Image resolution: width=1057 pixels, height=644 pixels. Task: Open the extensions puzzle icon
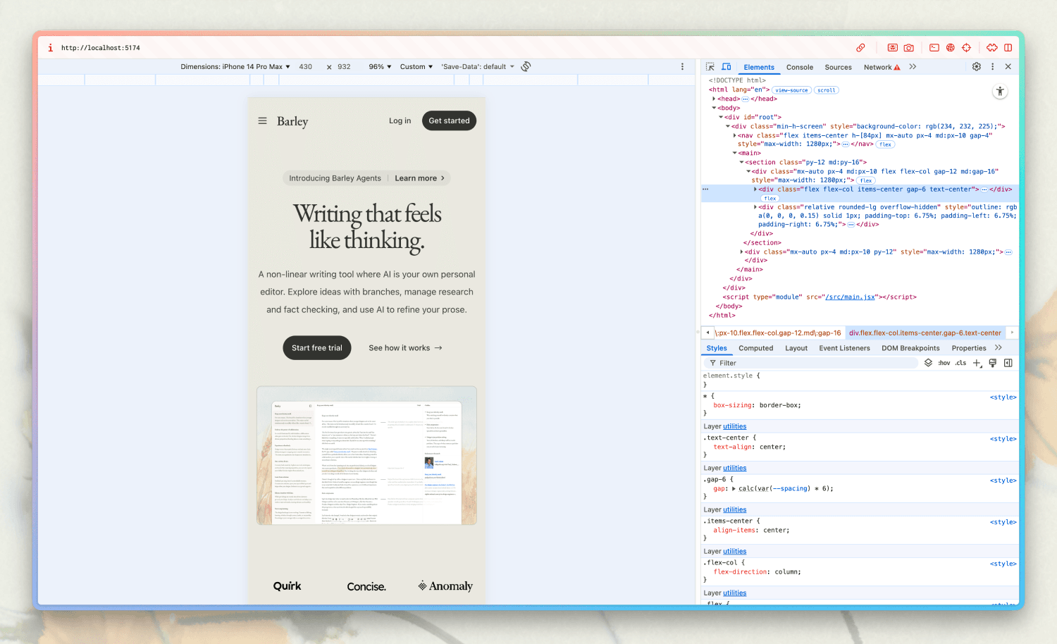point(992,48)
